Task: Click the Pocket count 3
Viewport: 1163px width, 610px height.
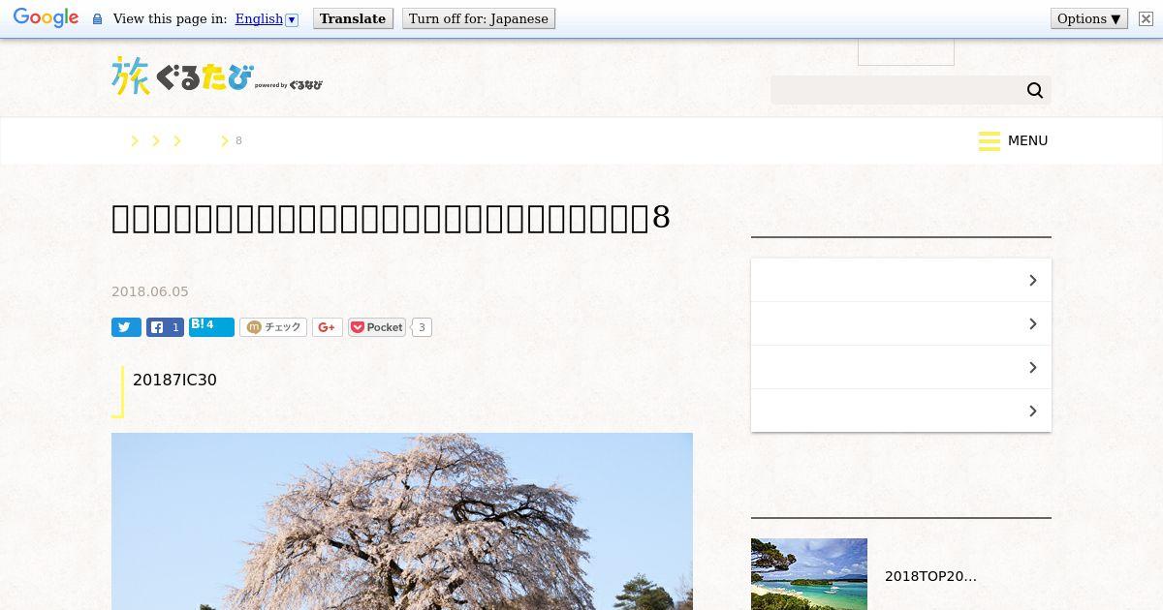Action: click(422, 327)
